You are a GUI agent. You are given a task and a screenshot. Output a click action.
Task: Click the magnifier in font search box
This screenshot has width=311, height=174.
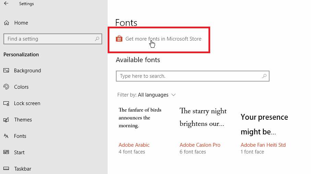264,76
